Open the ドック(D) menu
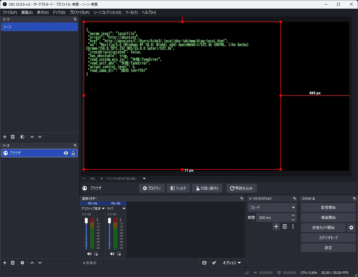 (59, 12)
